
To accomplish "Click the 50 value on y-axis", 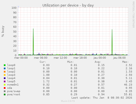I will coord(15,31).
